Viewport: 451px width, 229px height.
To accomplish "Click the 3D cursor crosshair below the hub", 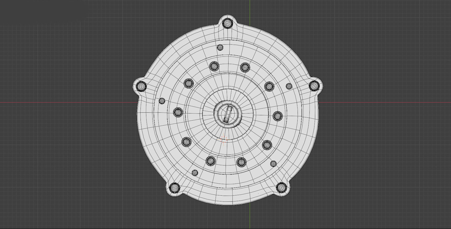I will [224, 140].
